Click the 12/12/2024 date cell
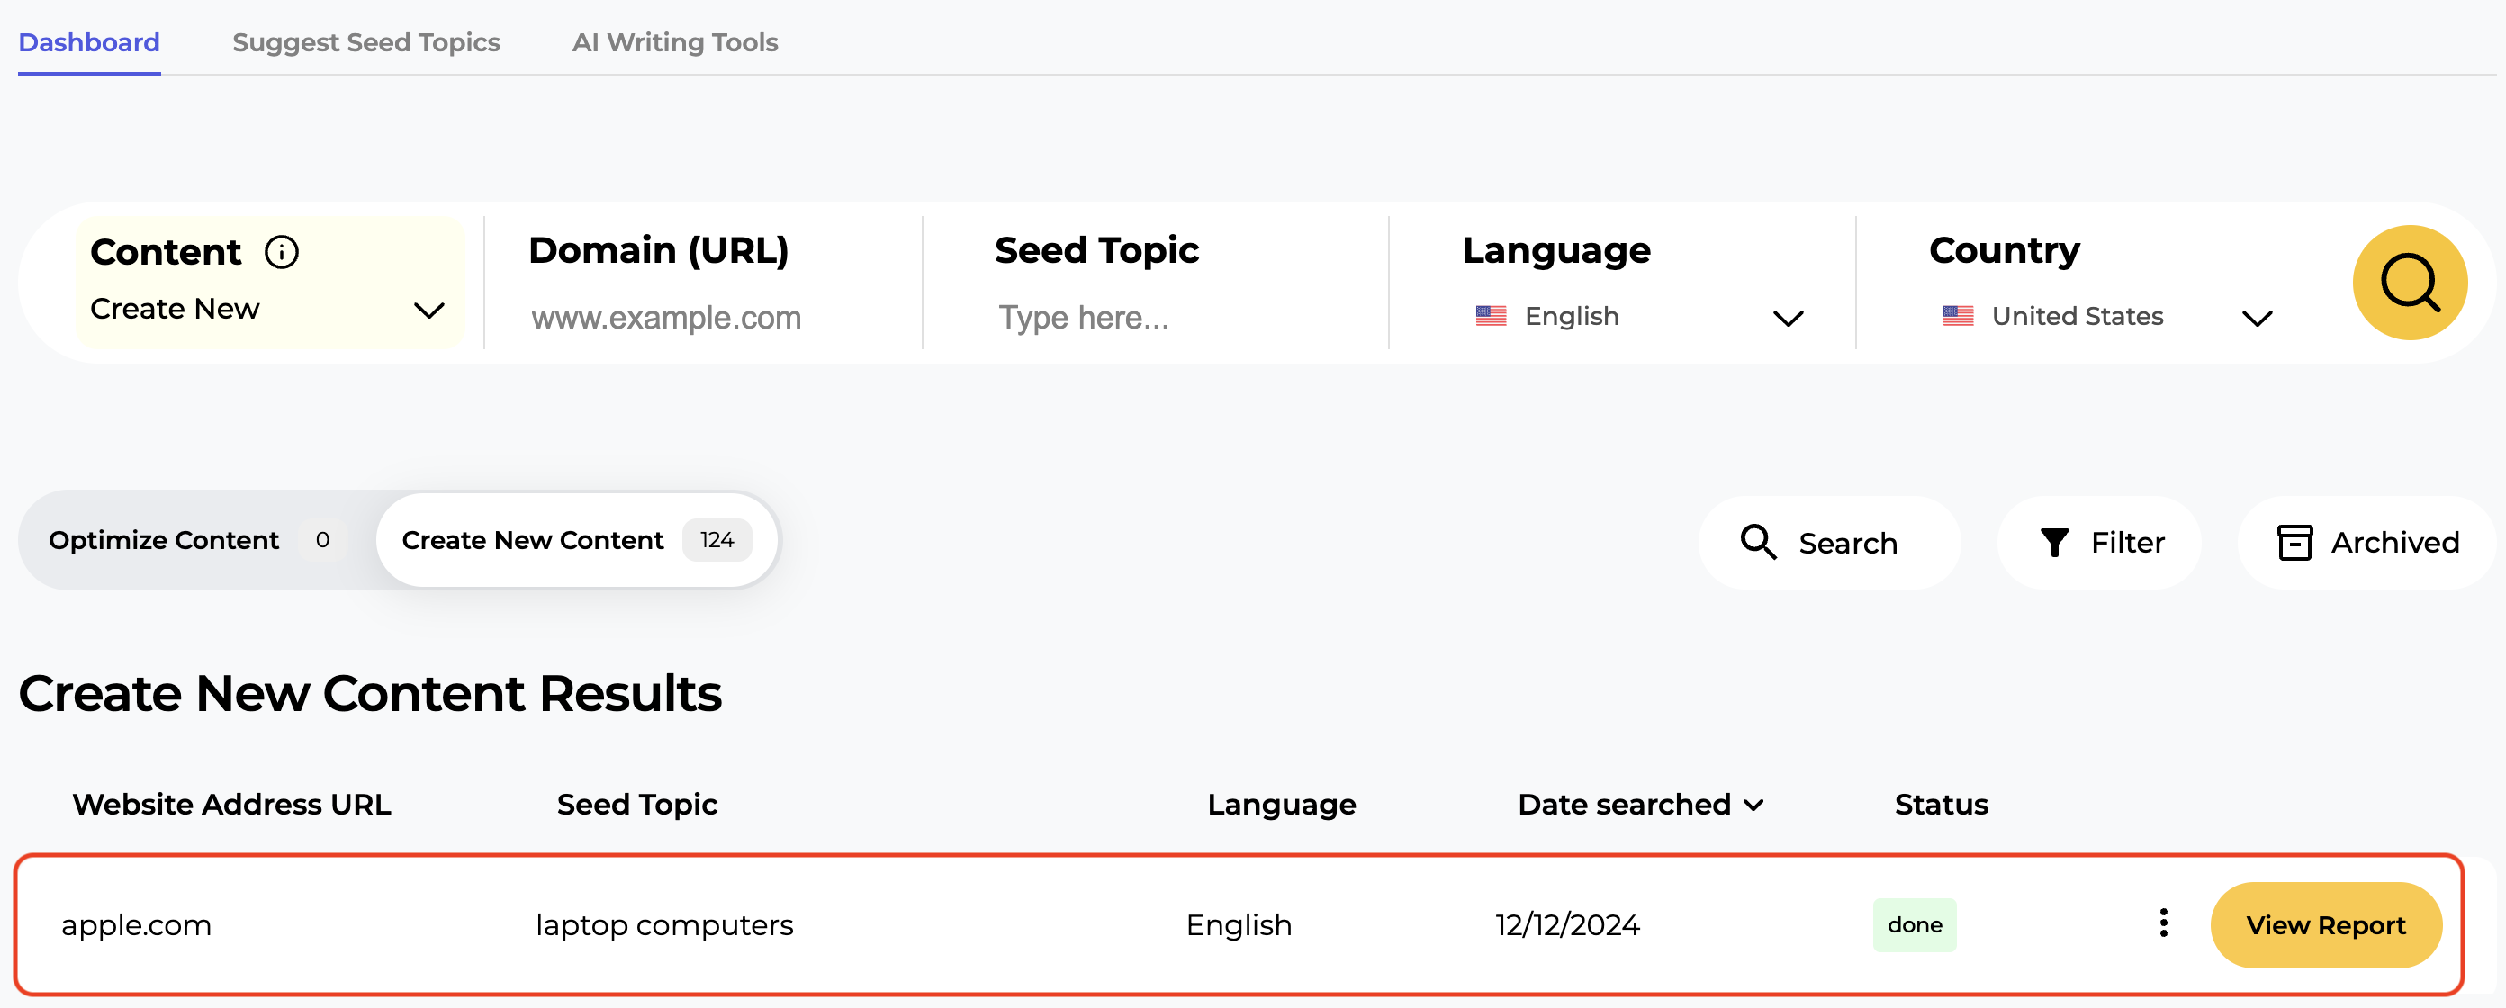Screen dimensions: 2506x1008 pos(1566,924)
